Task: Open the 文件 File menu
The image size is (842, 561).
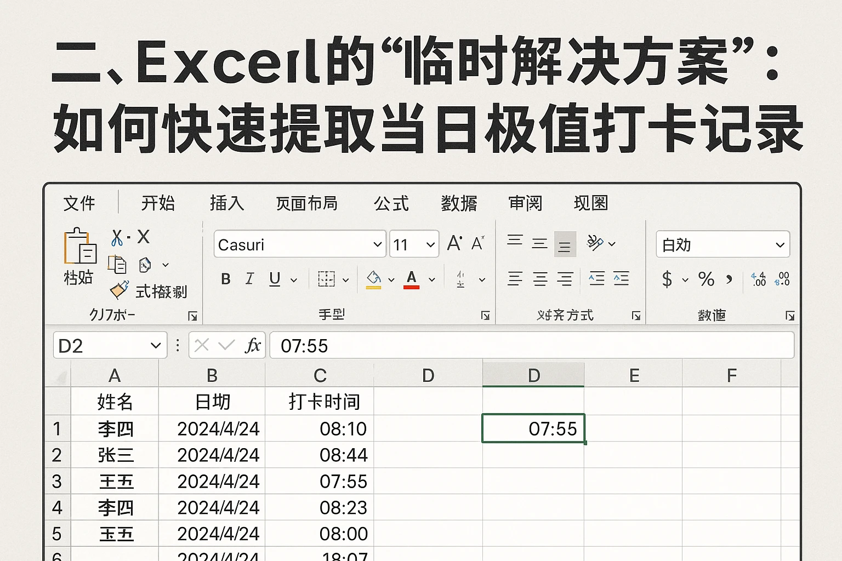Action: (x=79, y=203)
